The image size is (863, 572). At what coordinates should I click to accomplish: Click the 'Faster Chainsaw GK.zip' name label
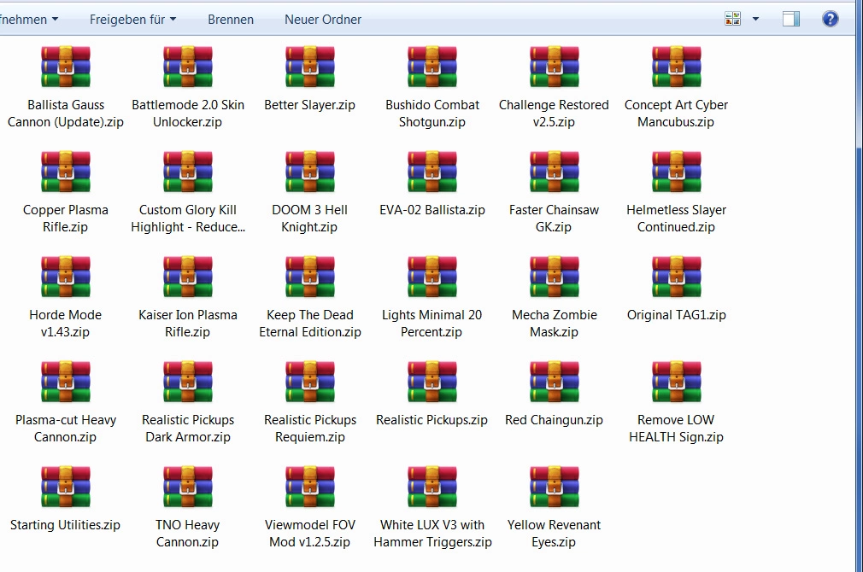pyautogui.click(x=555, y=219)
